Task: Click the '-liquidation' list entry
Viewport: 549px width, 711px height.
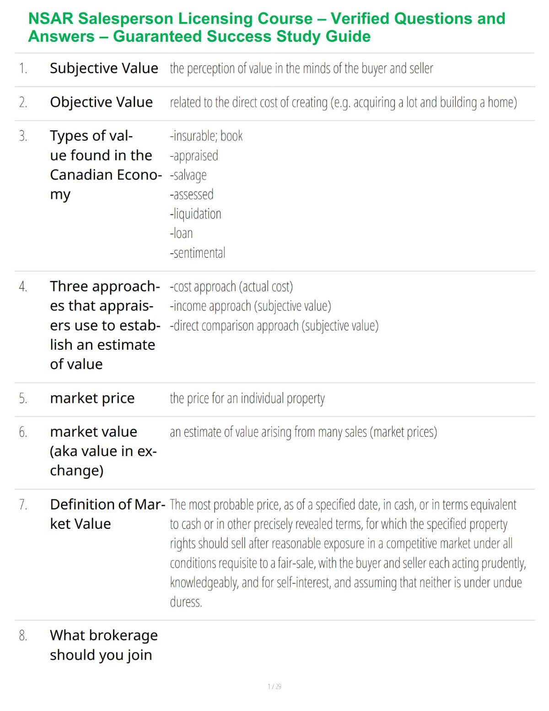Action: click(x=195, y=214)
